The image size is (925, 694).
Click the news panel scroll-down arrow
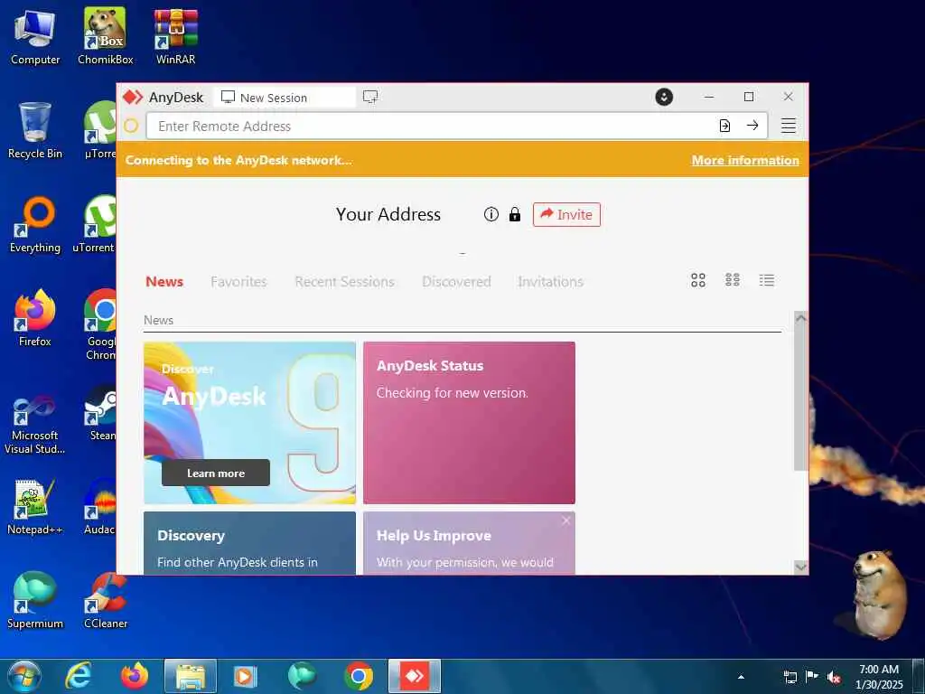(800, 567)
